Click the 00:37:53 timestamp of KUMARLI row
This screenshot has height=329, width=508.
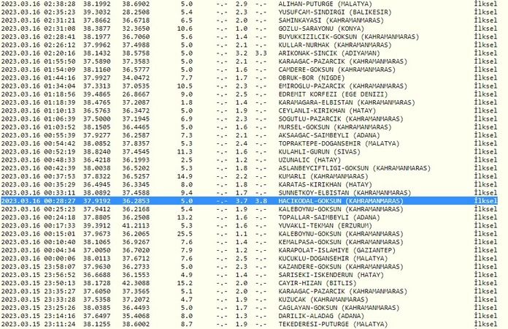(50, 176)
